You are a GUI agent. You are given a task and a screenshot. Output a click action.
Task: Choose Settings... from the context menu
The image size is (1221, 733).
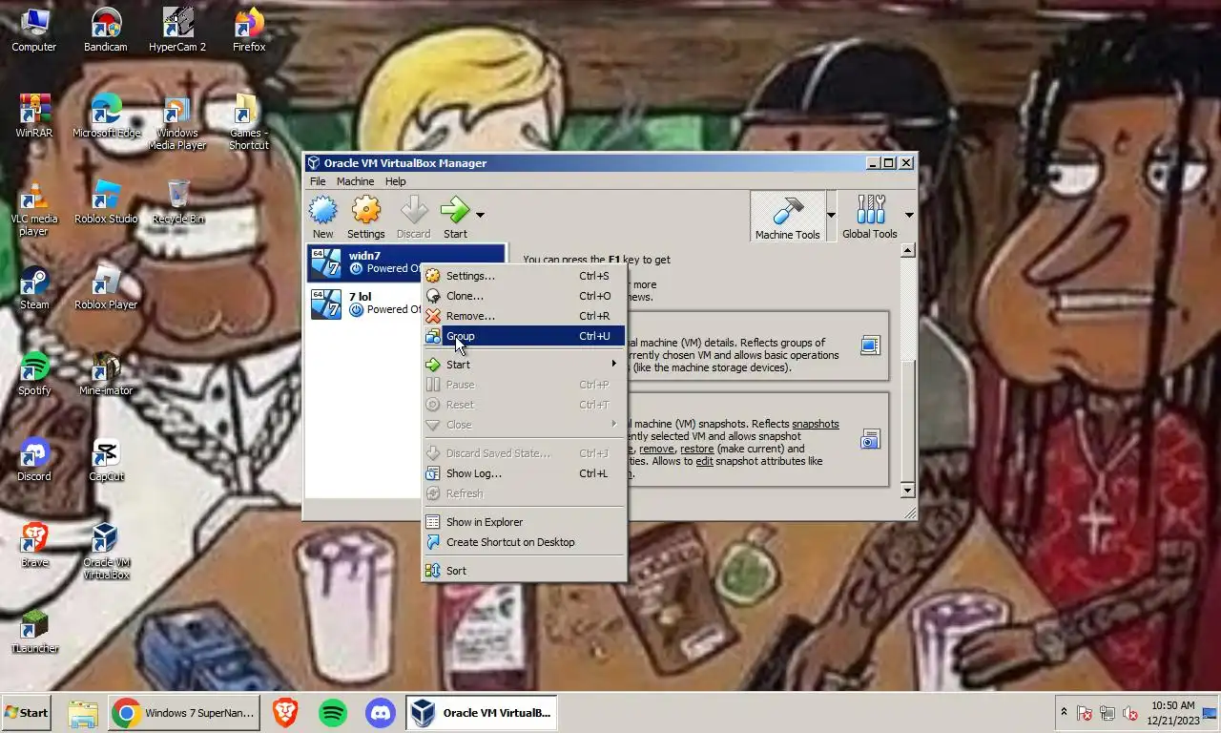pos(524,276)
